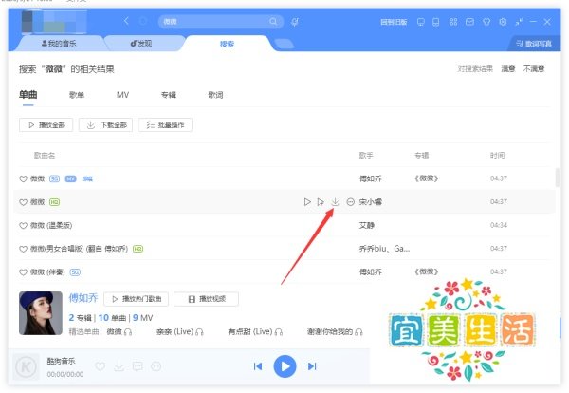569x393 pixels.
Task: Click the headphone icon next to 有点甜 (Live)
Action: pyautogui.click(x=278, y=332)
